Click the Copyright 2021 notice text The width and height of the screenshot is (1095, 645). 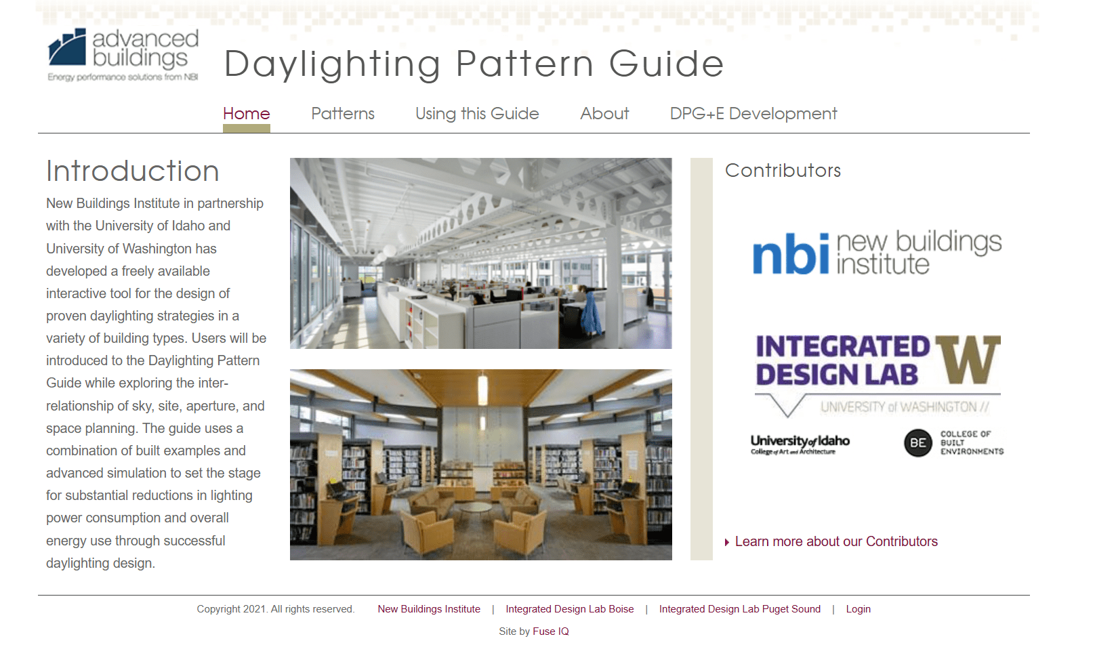tap(276, 609)
